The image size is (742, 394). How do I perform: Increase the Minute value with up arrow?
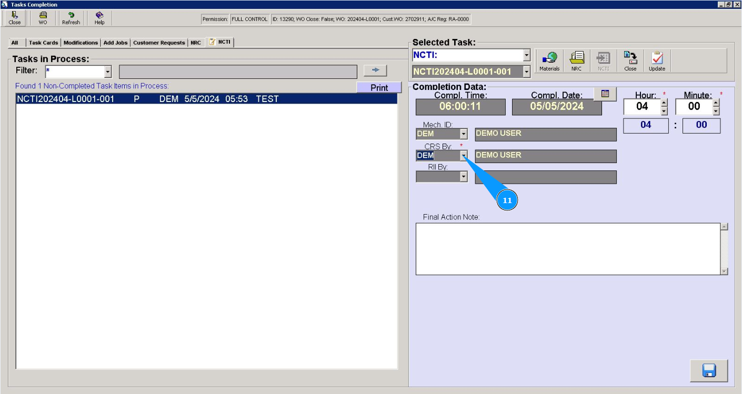[x=716, y=103]
